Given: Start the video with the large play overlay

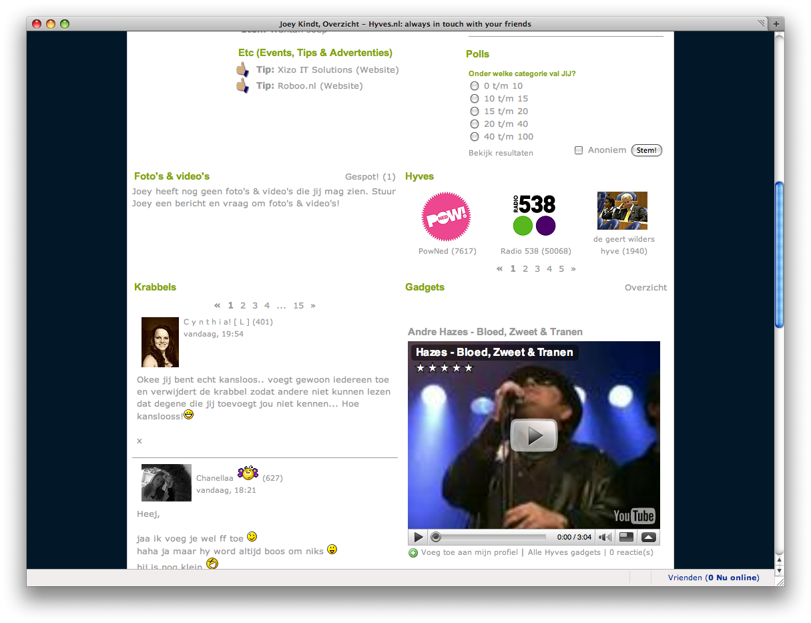Looking at the screenshot, I should pyautogui.click(x=534, y=435).
